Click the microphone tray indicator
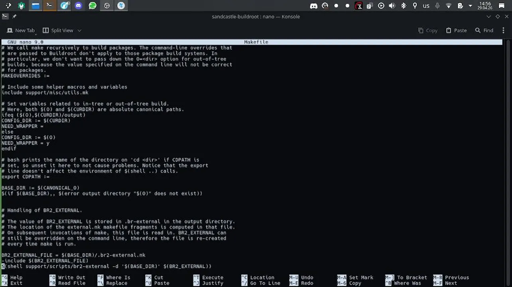 (437, 6)
